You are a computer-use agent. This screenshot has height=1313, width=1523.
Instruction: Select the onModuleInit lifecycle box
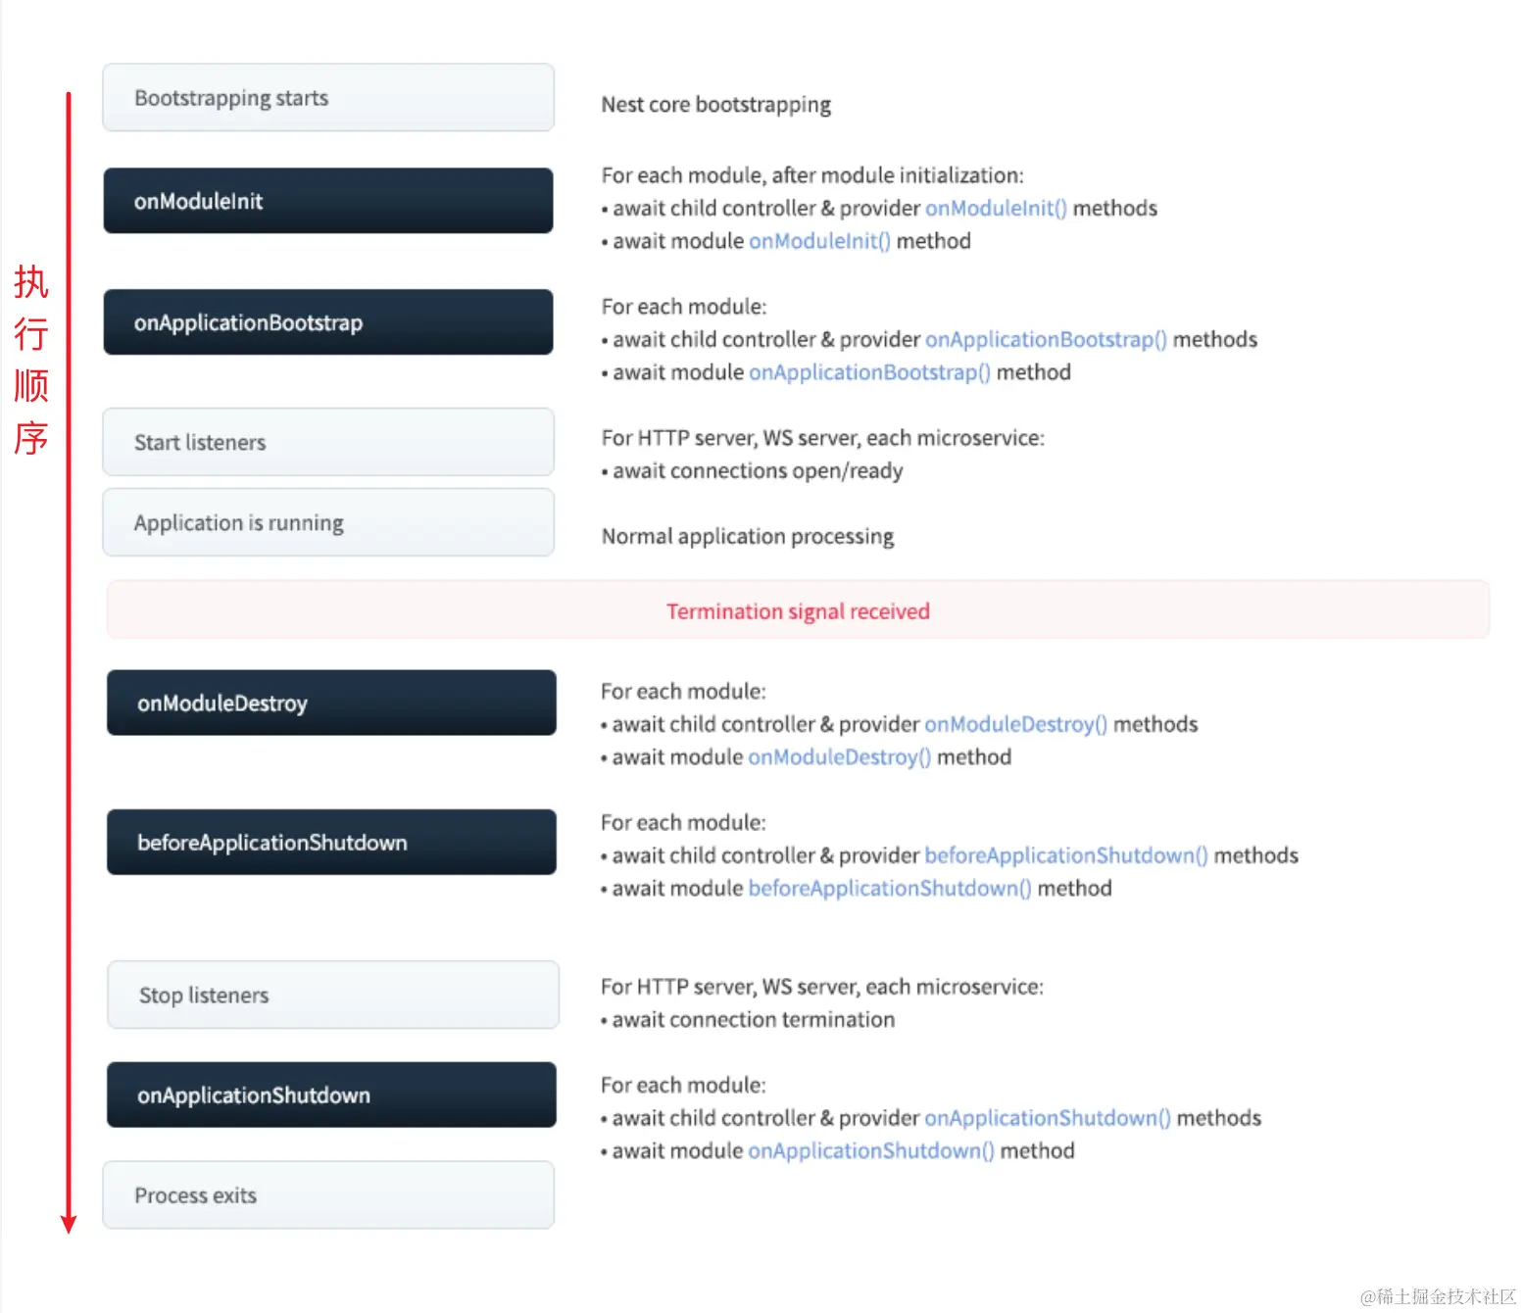click(x=328, y=201)
